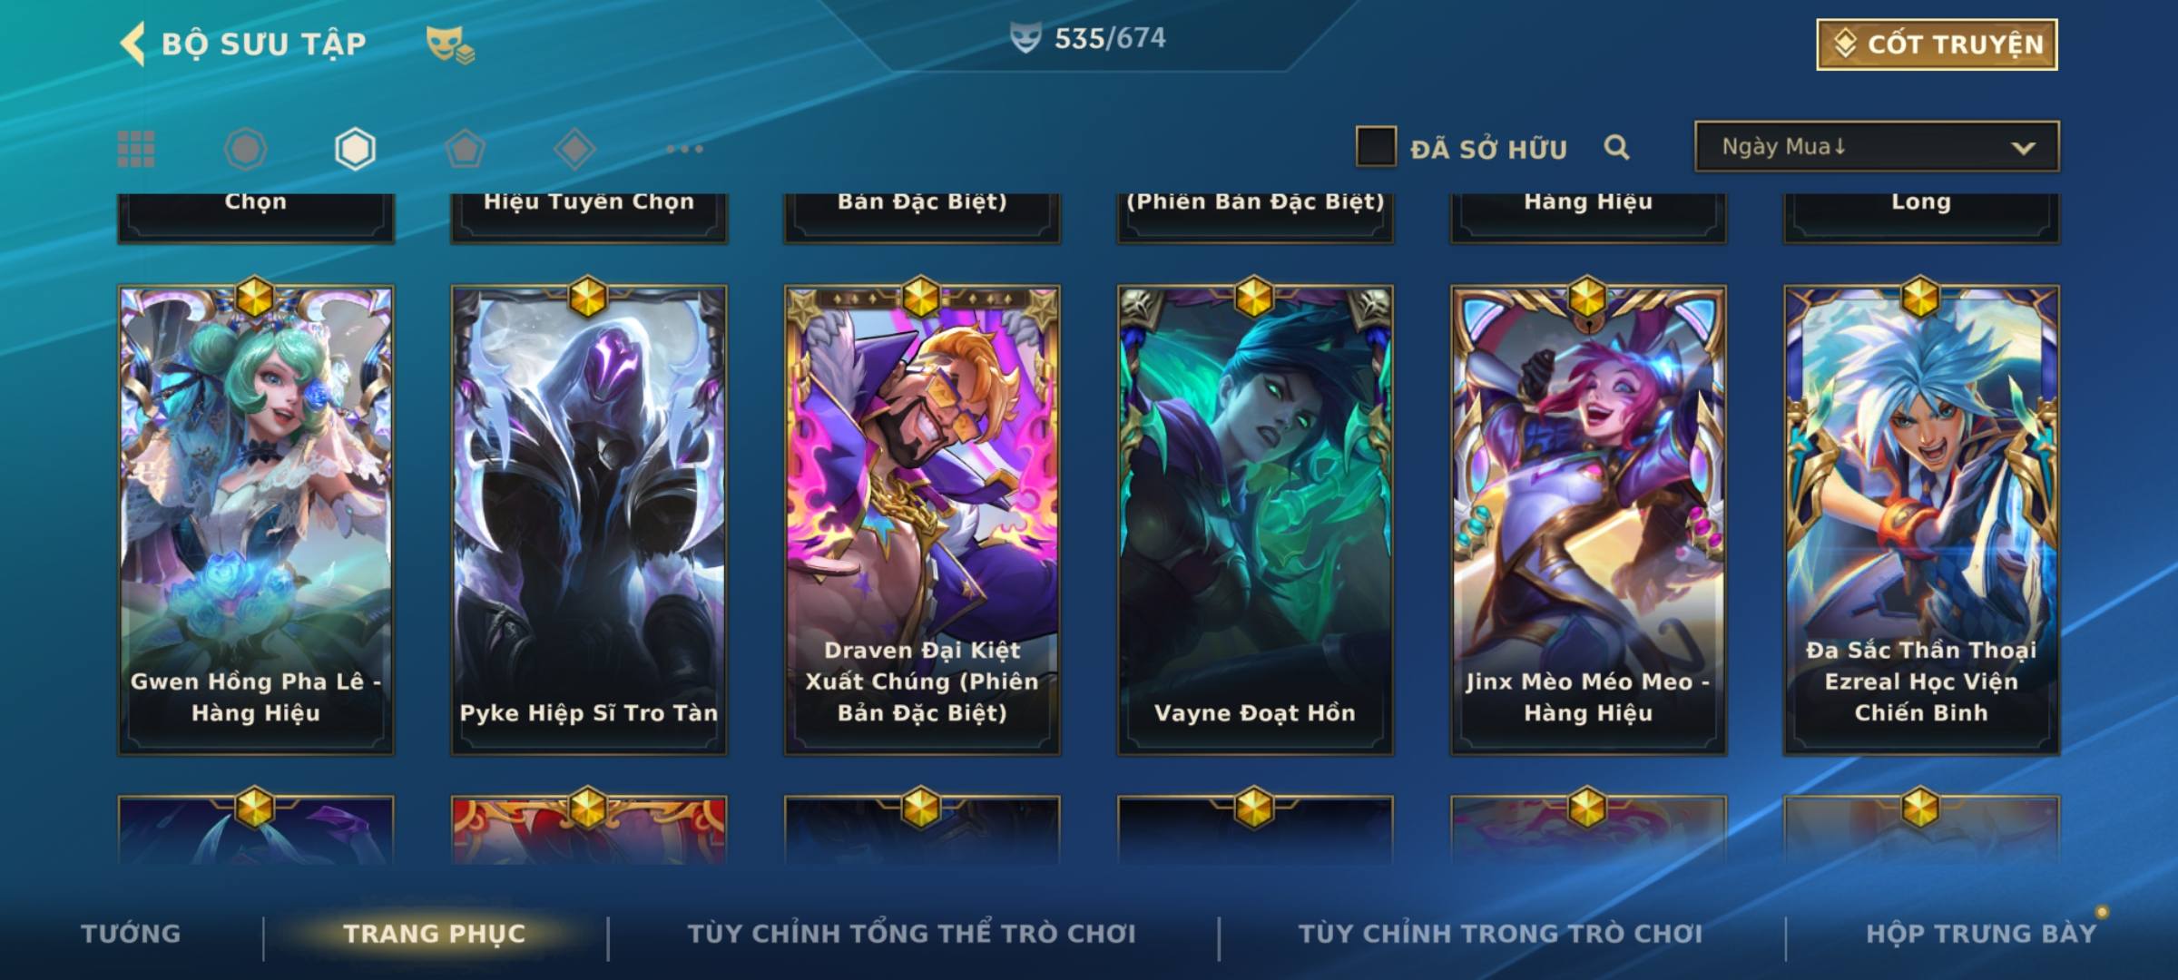The image size is (2178, 980).
Task: Open Tùy Chỉnh Trong Trò Chơi tab
Action: (1500, 933)
